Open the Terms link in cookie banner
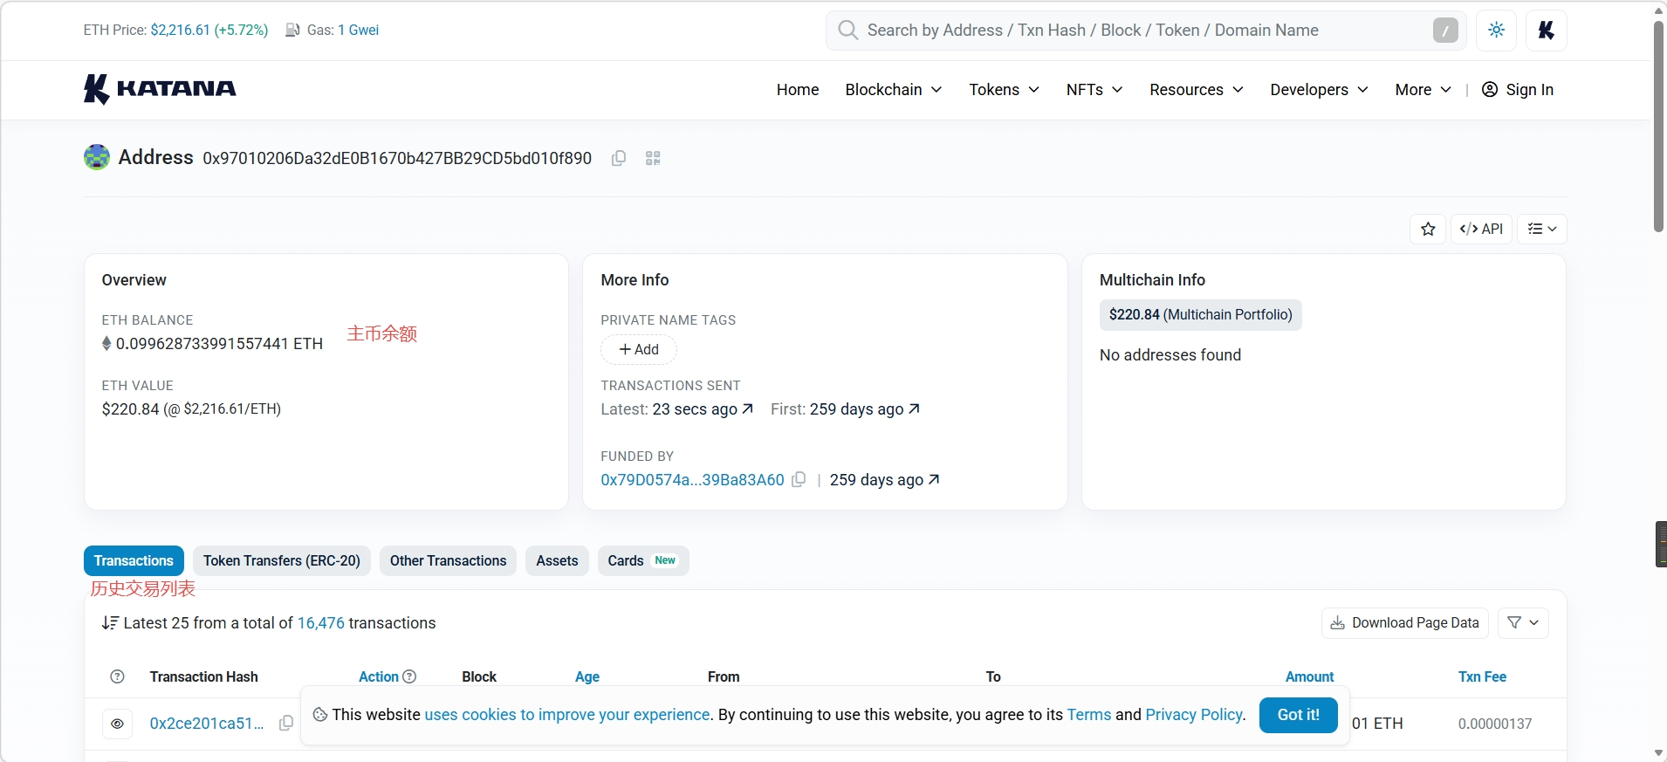This screenshot has width=1667, height=762. [x=1089, y=715]
